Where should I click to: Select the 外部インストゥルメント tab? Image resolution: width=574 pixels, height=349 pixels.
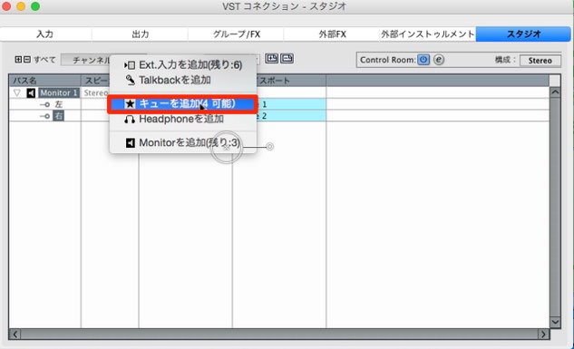click(428, 34)
